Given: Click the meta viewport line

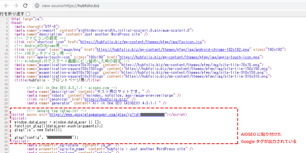Looking at the screenshot, I should pos(104,30).
